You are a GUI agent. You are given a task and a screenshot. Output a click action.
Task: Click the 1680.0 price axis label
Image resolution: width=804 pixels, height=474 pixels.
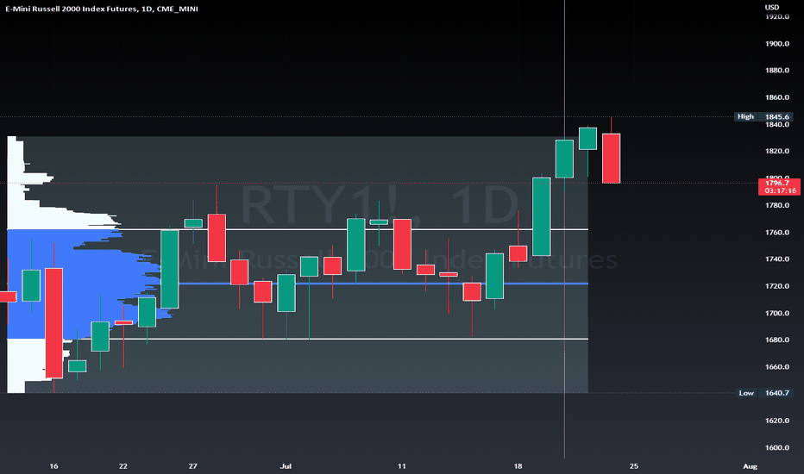point(776,340)
